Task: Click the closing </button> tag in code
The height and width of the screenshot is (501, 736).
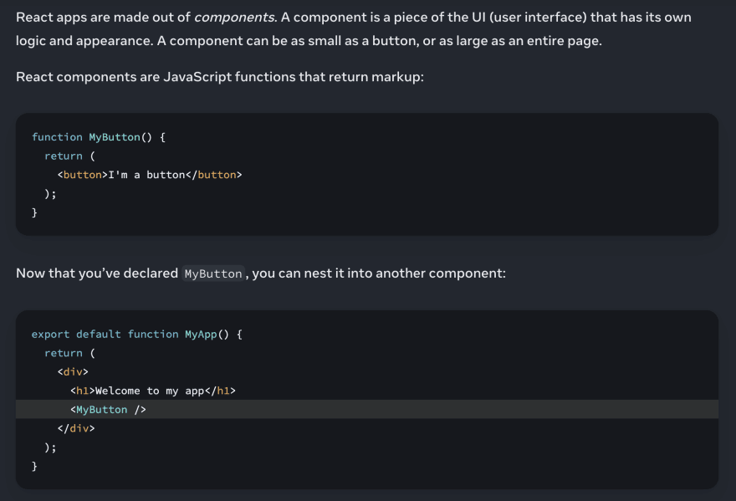Action: (x=213, y=175)
